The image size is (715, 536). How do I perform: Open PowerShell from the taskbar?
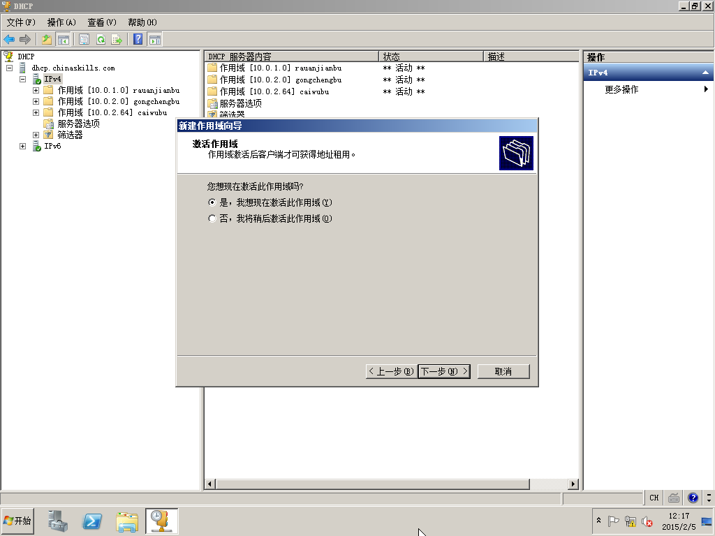click(92, 521)
